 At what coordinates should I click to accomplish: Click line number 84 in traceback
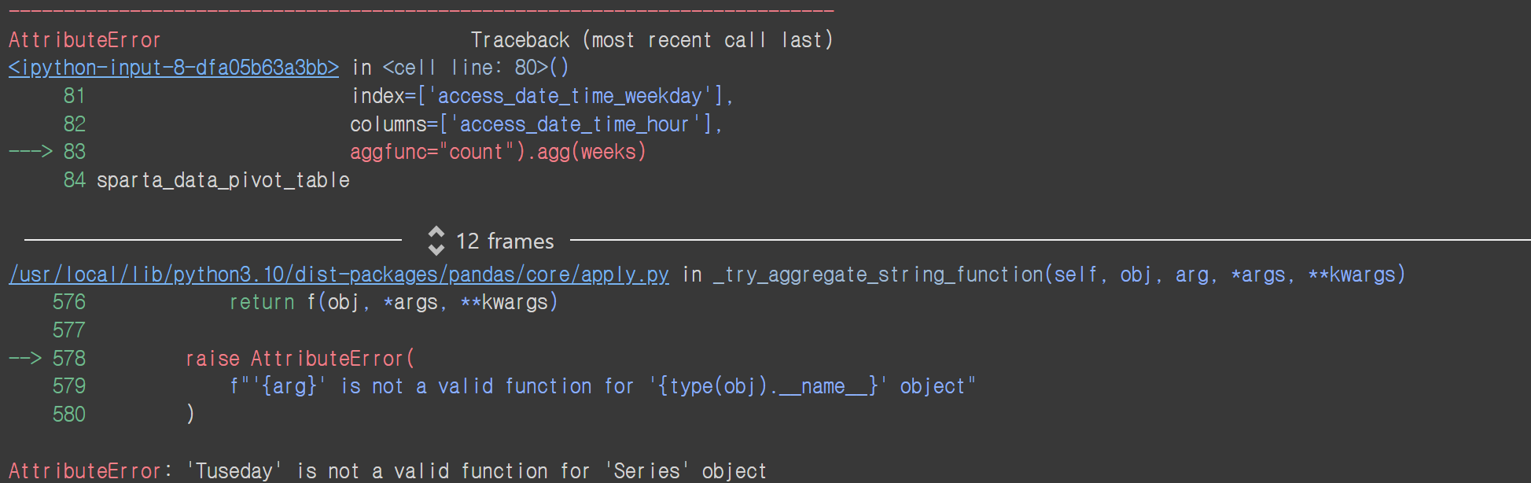pos(75,180)
